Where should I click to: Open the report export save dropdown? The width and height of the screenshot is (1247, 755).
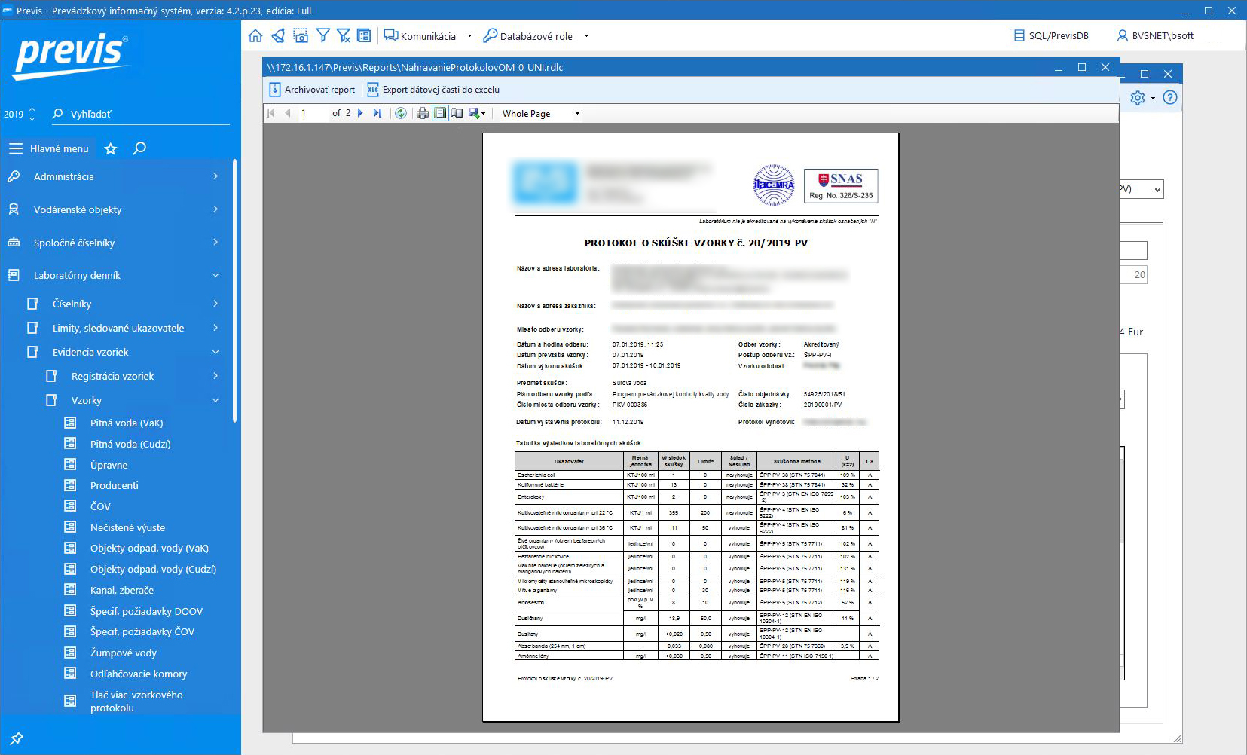click(x=477, y=113)
